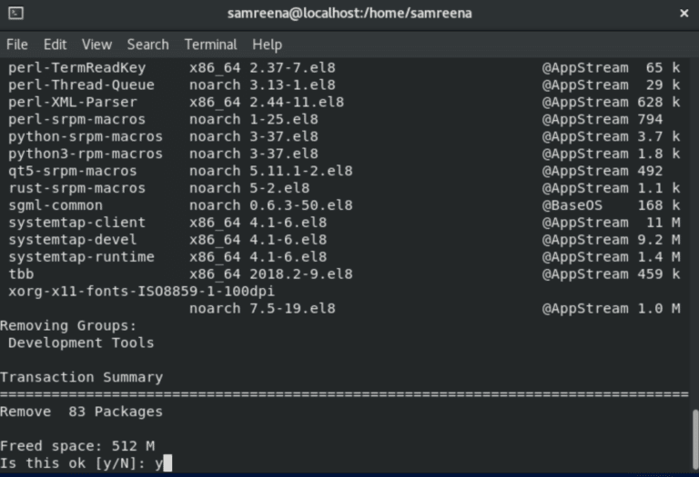Open the Edit menu
The height and width of the screenshot is (477, 699).
55,45
